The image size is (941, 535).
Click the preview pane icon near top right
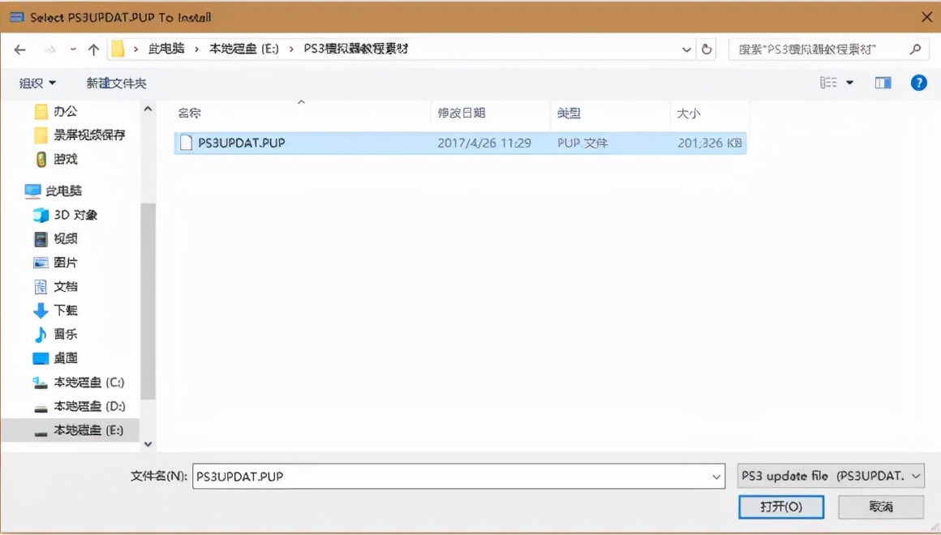pos(883,82)
